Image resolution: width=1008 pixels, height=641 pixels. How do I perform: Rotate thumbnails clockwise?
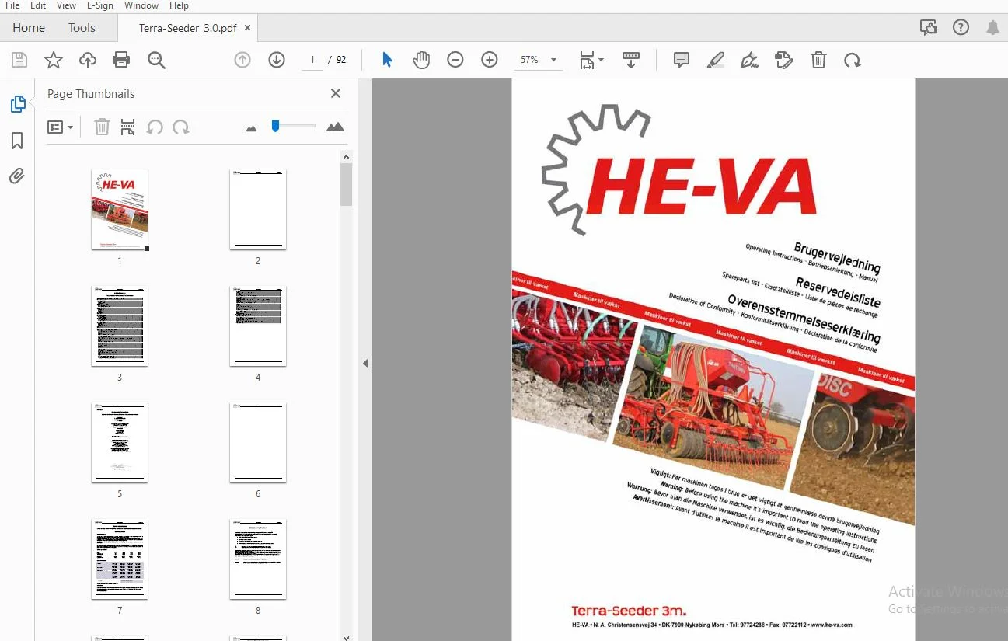(181, 127)
